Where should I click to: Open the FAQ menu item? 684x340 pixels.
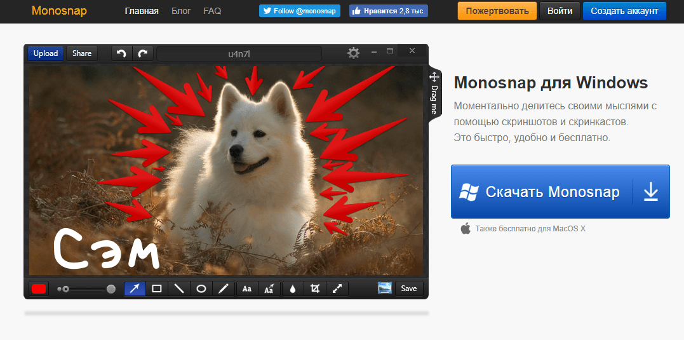pos(213,11)
